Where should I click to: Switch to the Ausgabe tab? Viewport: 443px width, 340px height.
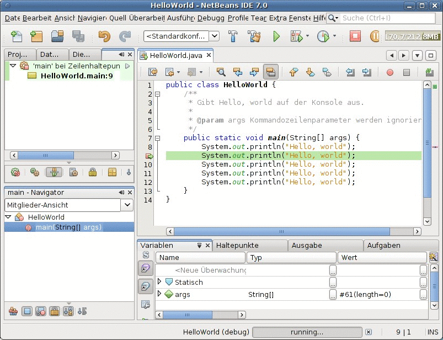(325, 245)
